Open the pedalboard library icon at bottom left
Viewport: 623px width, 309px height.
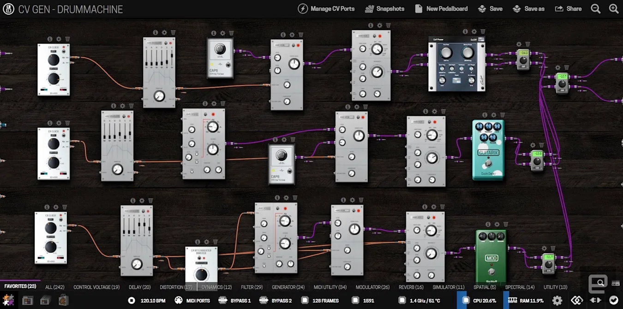(27, 301)
